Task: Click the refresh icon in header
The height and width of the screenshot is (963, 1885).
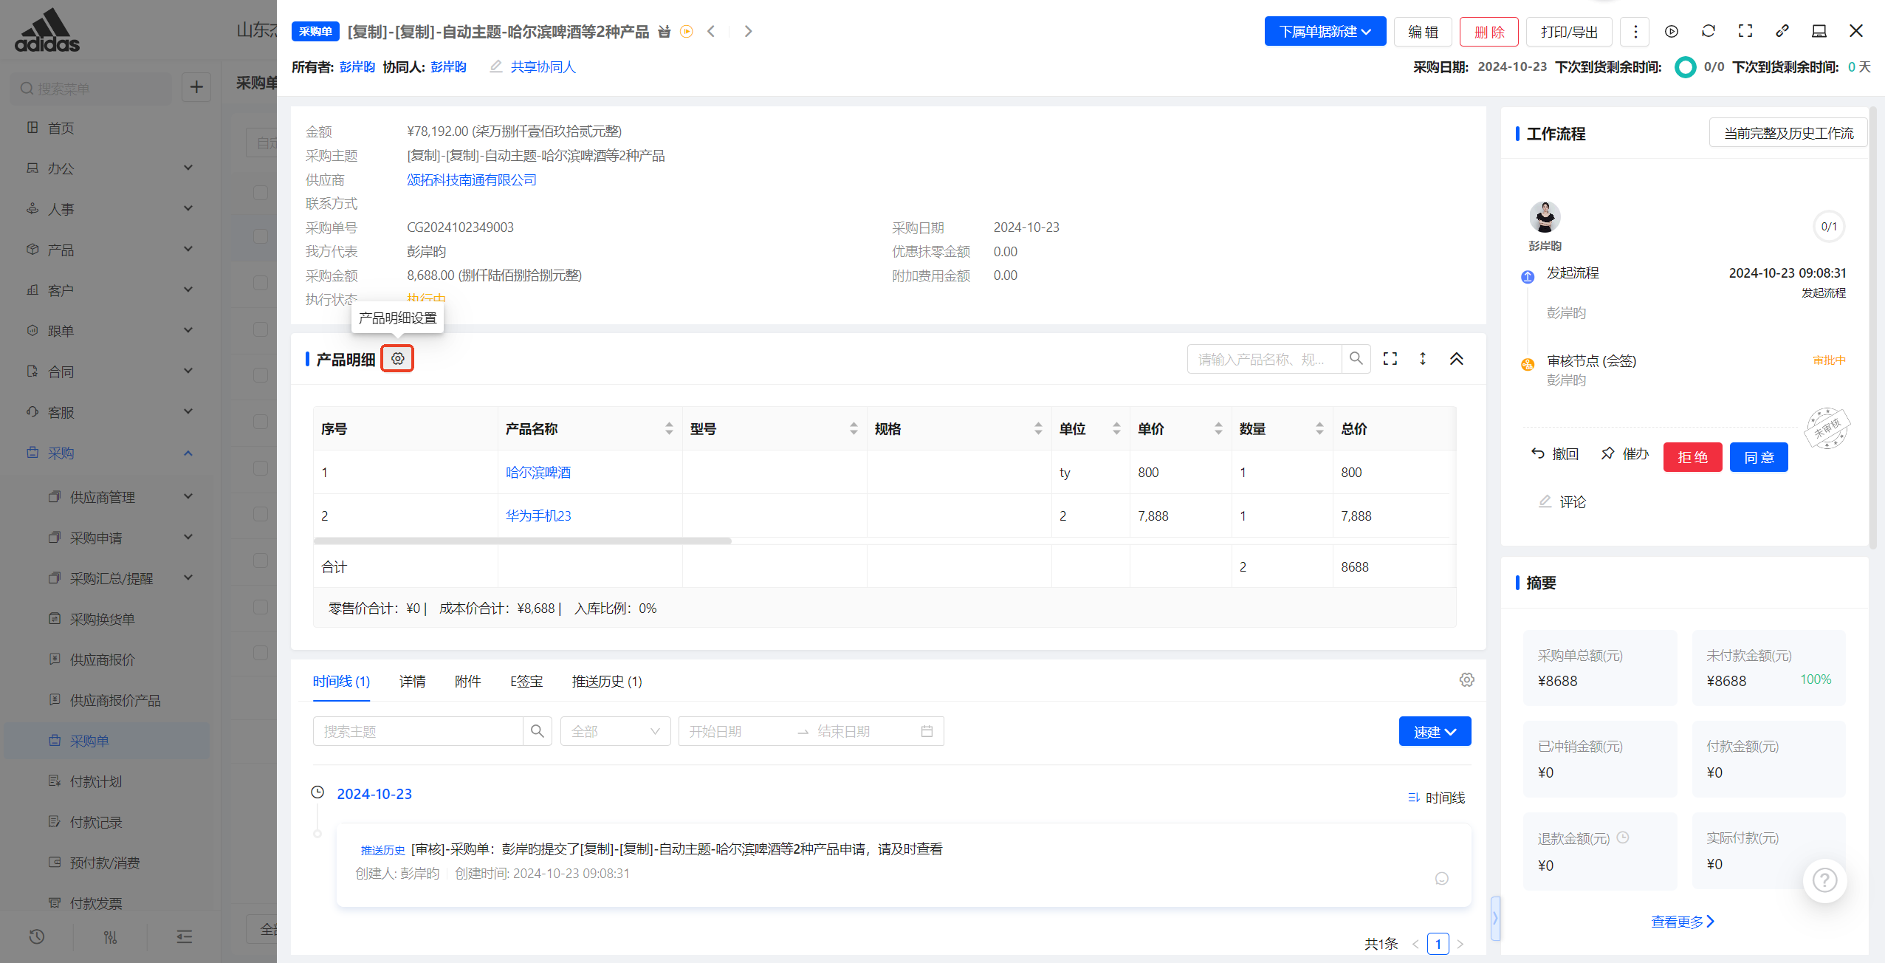Action: pos(1708,31)
